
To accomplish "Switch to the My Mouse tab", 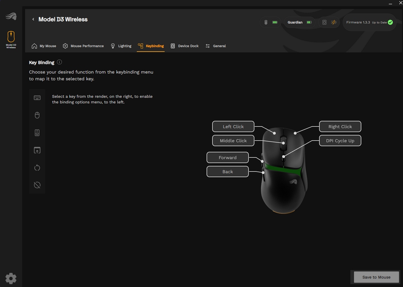I will click(x=44, y=46).
